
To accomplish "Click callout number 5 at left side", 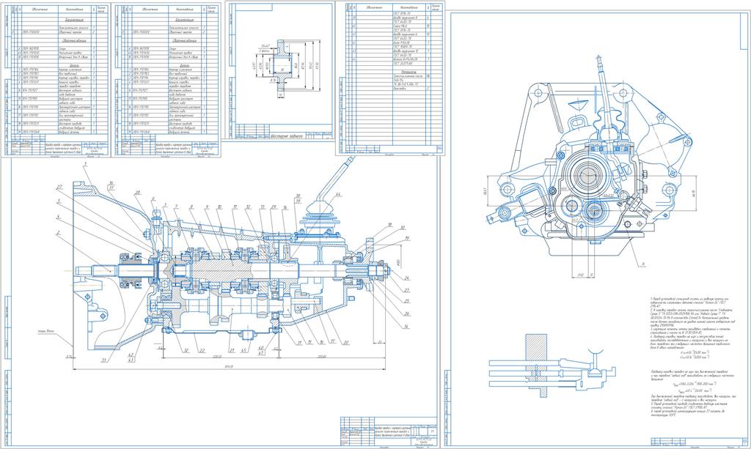I will pos(57,201).
